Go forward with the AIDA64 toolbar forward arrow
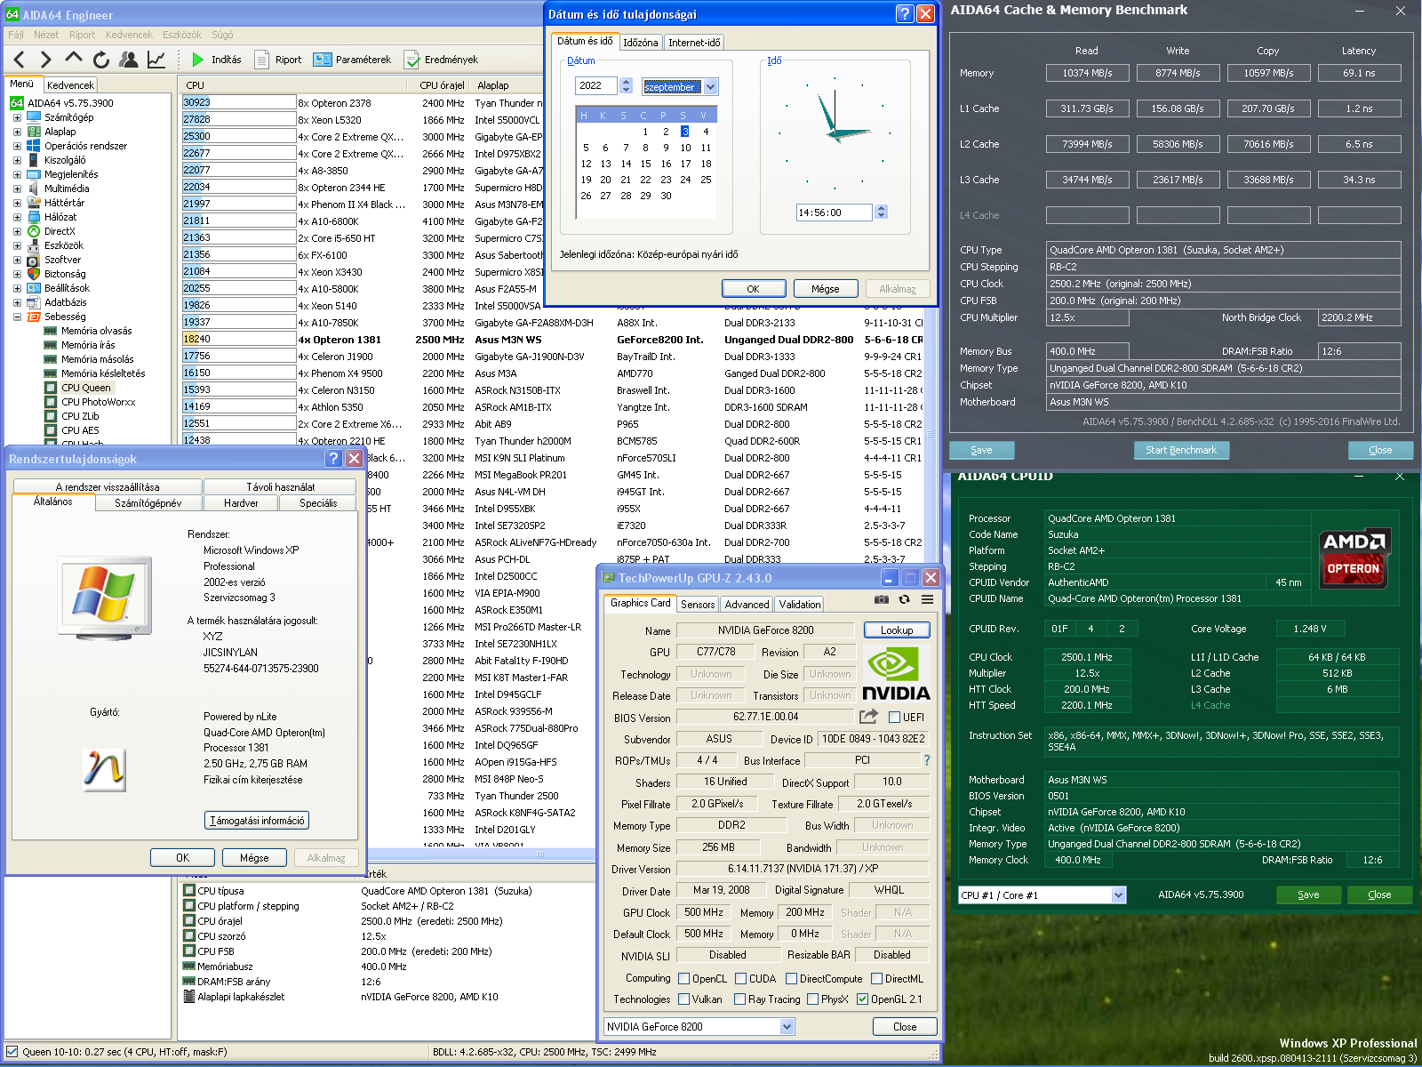 (46, 60)
